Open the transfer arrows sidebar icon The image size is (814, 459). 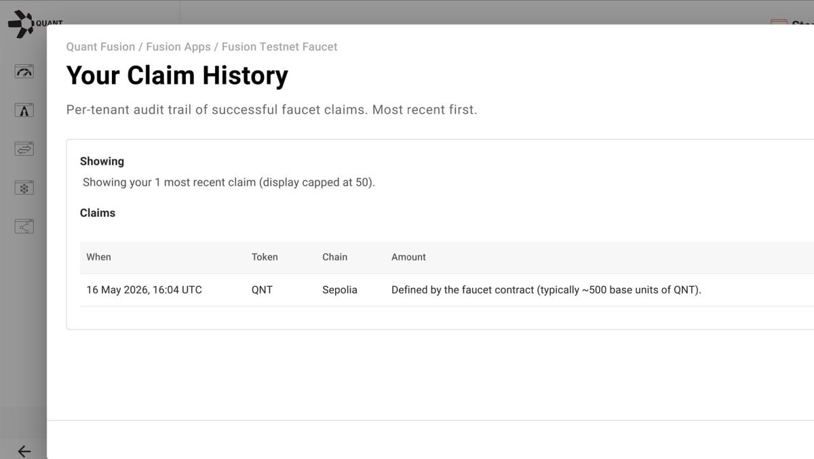24,149
